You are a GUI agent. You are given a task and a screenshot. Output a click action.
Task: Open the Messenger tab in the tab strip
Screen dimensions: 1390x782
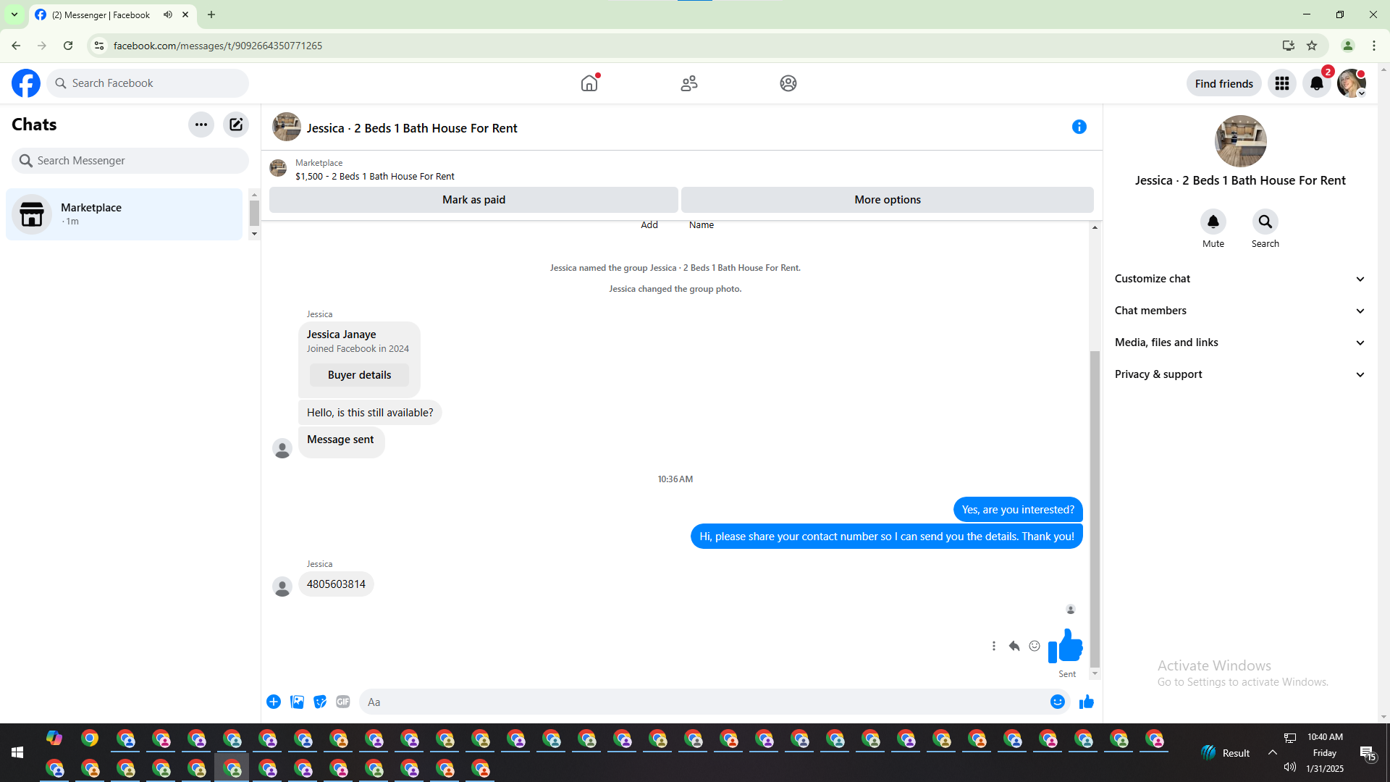pyautogui.click(x=113, y=14)
